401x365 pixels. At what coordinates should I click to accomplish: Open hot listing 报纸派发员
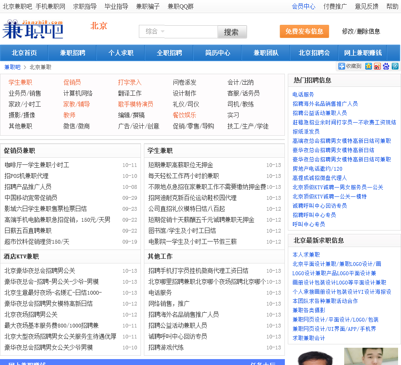coord(306,132)
